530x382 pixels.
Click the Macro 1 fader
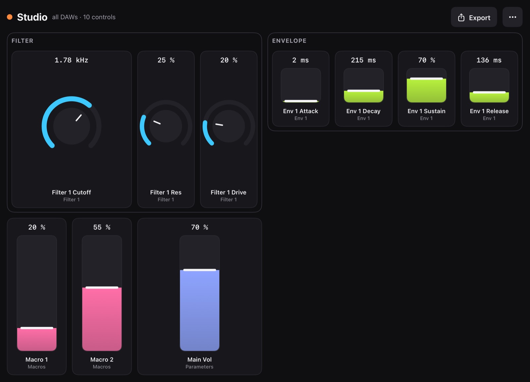click(x=37, y=293)
